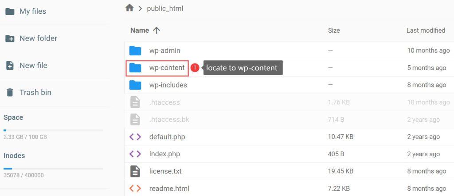Open the wp-admin folder icon
This screenshot has width=454, height=196.
135,50
